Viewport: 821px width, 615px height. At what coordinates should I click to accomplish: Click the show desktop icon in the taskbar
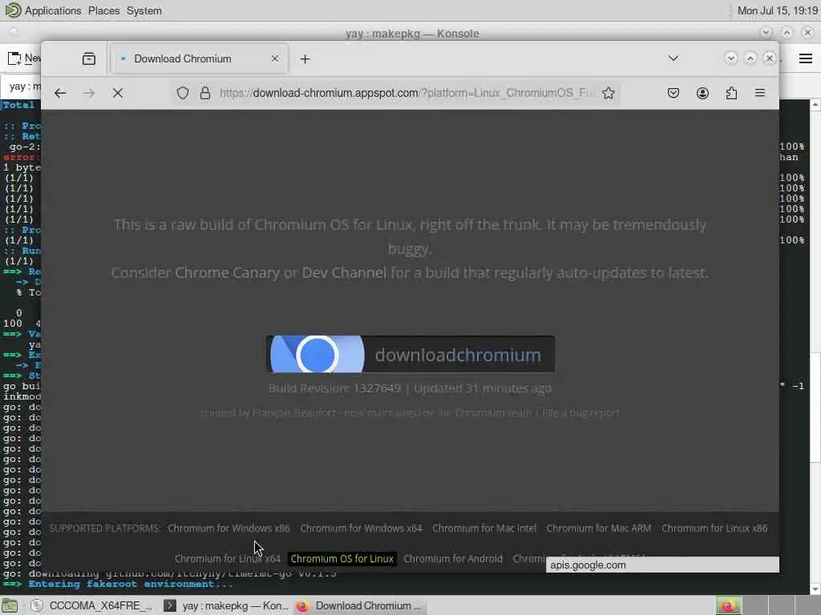[9, 605]
